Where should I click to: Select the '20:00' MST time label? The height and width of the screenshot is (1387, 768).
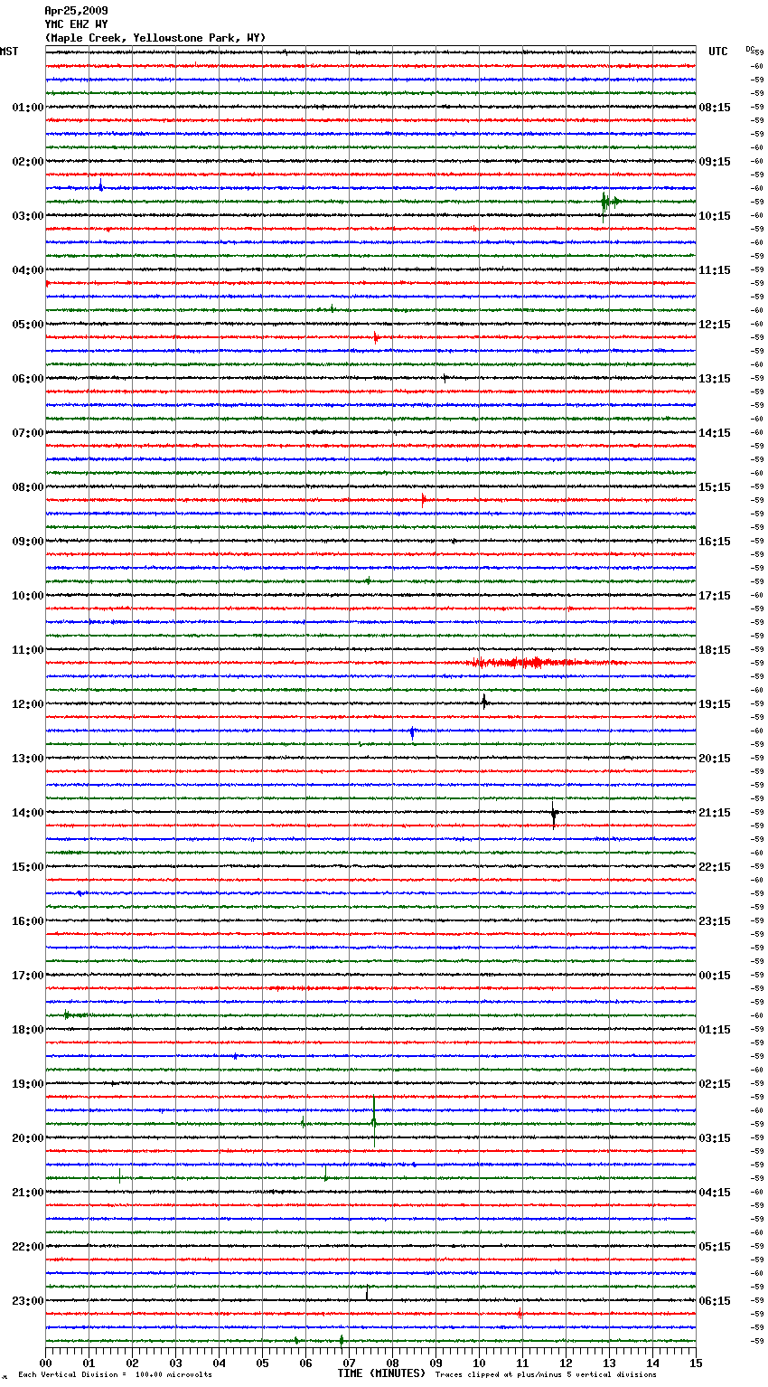point(28,1138)
